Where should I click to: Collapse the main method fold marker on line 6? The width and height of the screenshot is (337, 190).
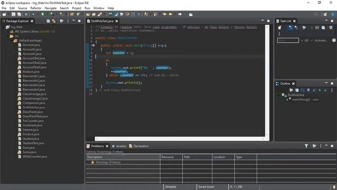pos(93,45)
